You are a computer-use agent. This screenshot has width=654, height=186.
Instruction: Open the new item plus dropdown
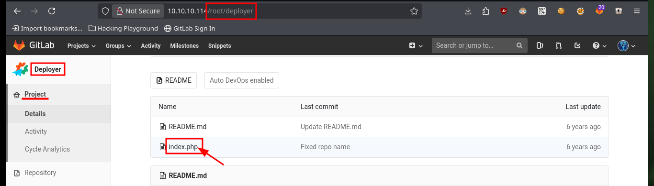(416, 46)
